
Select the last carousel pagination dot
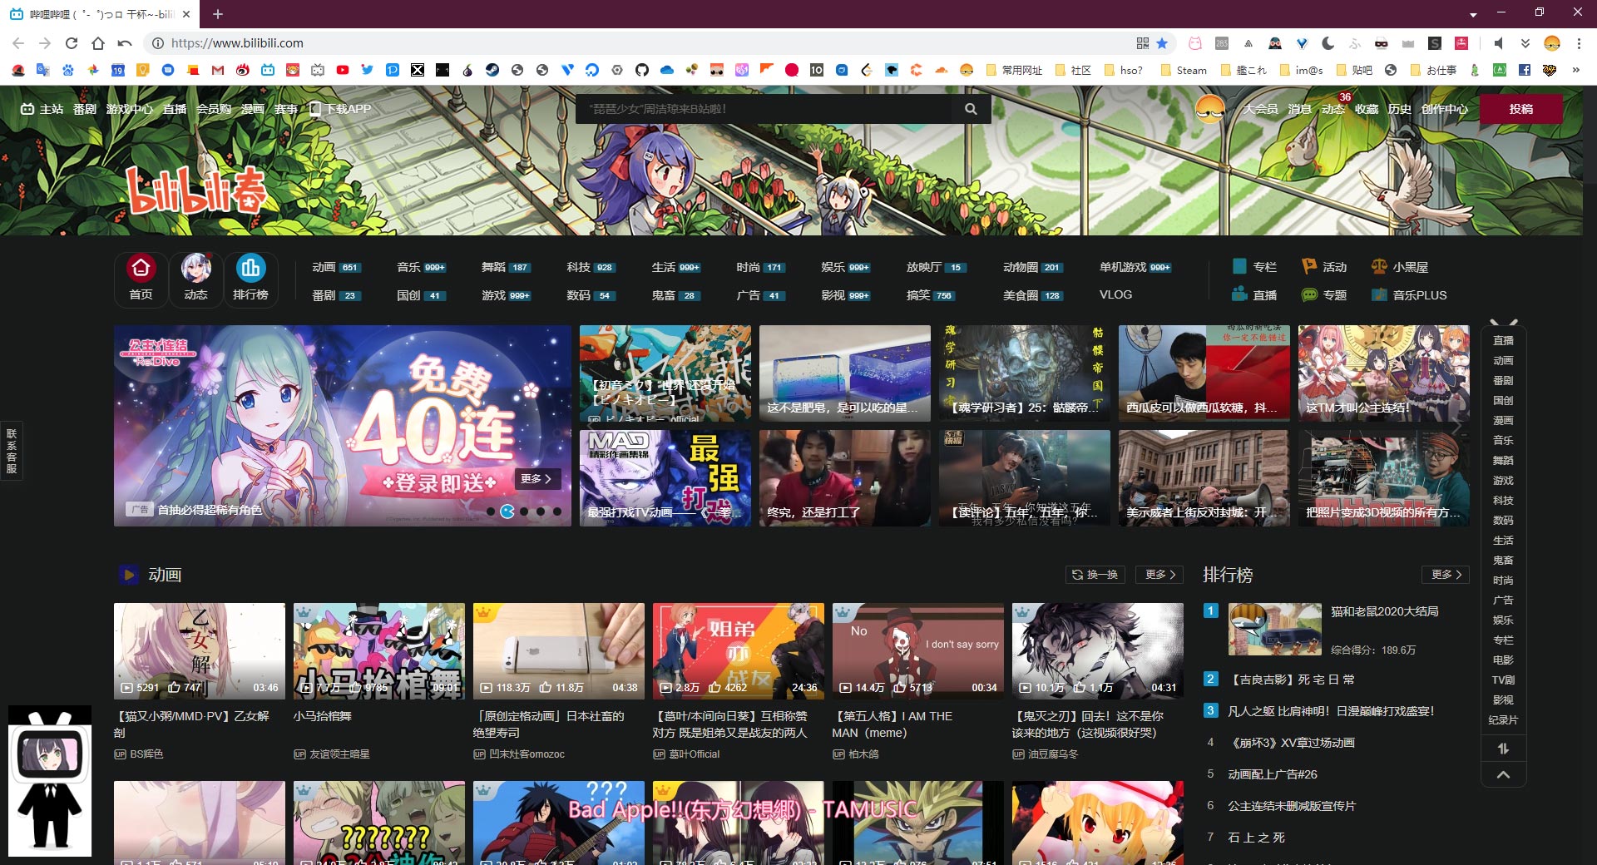pyautogui.click(x=557, y=512)
